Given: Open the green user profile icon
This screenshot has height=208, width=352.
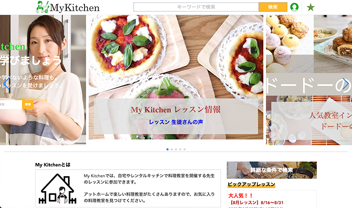Looking at the screenshot, I should click(294, 7).
